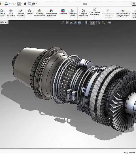The image size is (136, 154).
Task: Switch to the Add-Ins tab
Action: point(4,22)
